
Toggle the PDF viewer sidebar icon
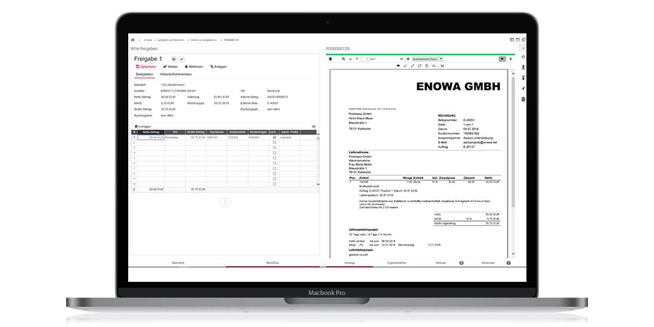click(x=330, y=59)
